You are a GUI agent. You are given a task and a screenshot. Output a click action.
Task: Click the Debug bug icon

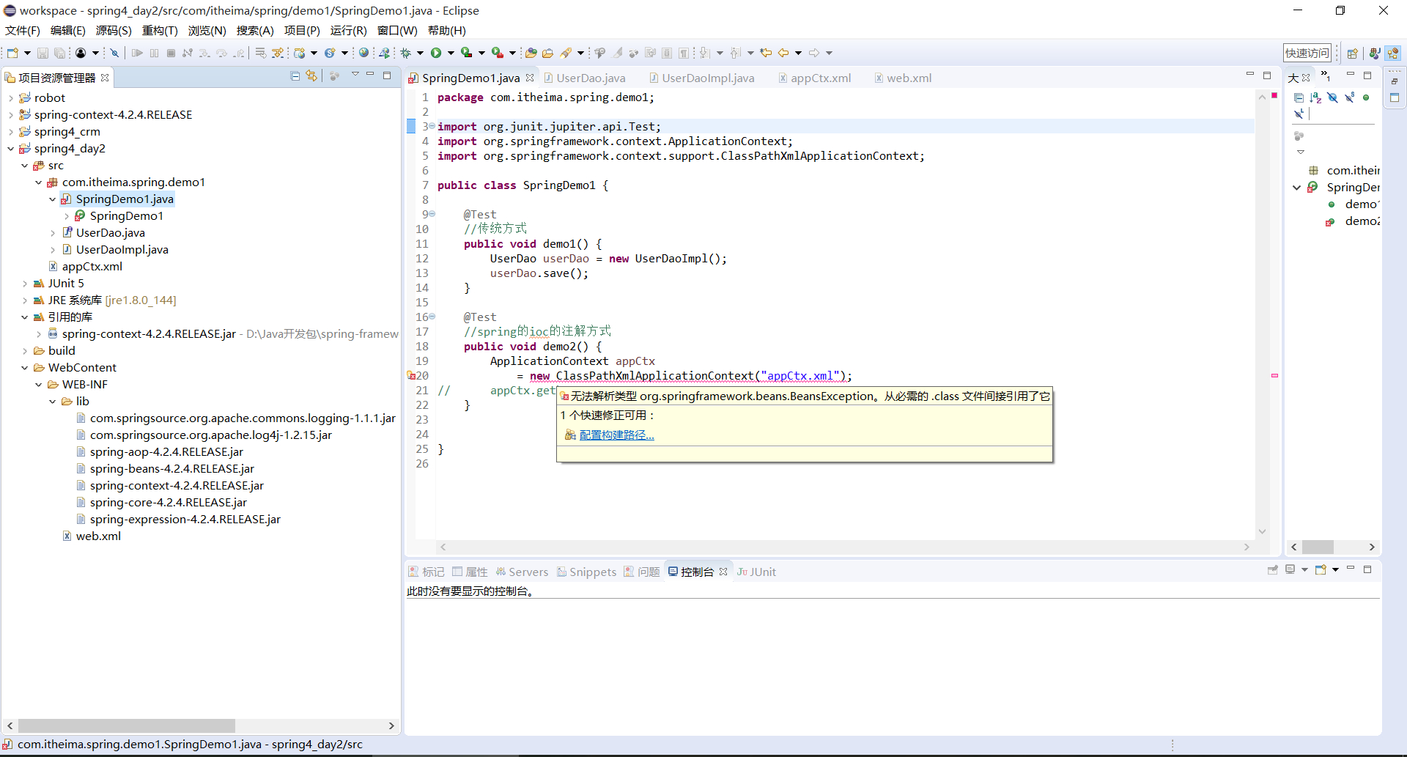click(x=405, y=53)
